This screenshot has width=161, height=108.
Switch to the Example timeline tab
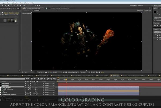tap(115, 76)
